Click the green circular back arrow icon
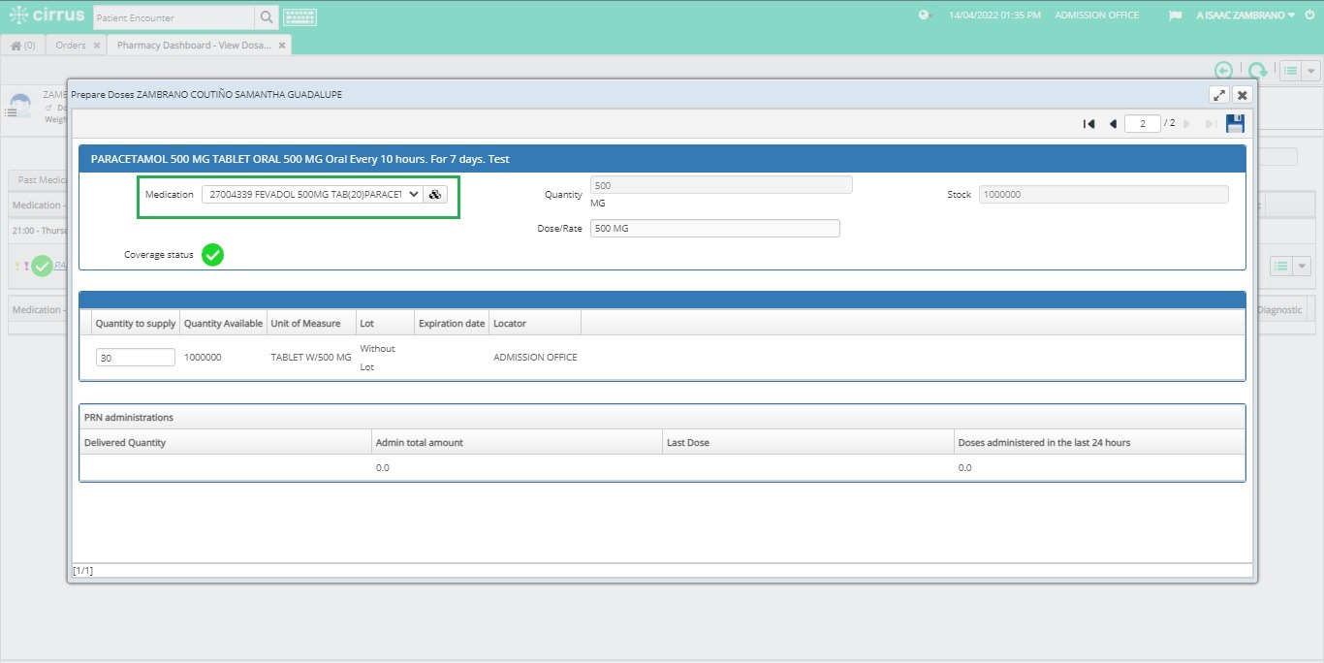 1223,70
